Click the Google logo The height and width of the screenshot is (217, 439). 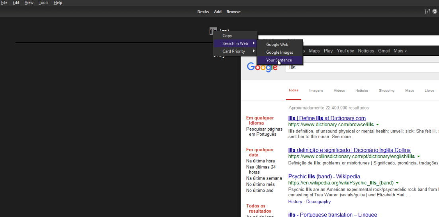(262, 67)
